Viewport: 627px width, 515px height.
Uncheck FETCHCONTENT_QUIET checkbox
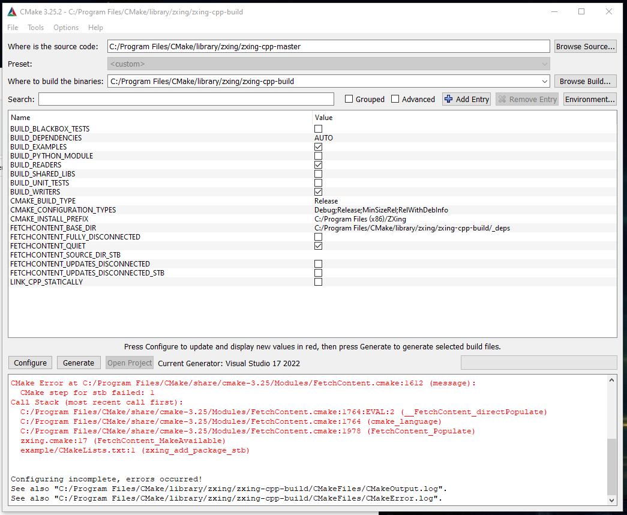pyautogui.click(x=318, y=245)
